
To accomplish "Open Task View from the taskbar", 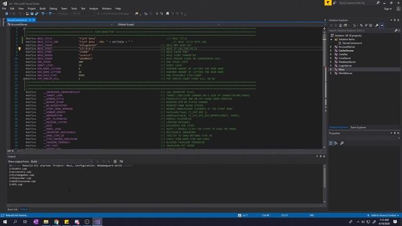I will click(x=25, y=222).
